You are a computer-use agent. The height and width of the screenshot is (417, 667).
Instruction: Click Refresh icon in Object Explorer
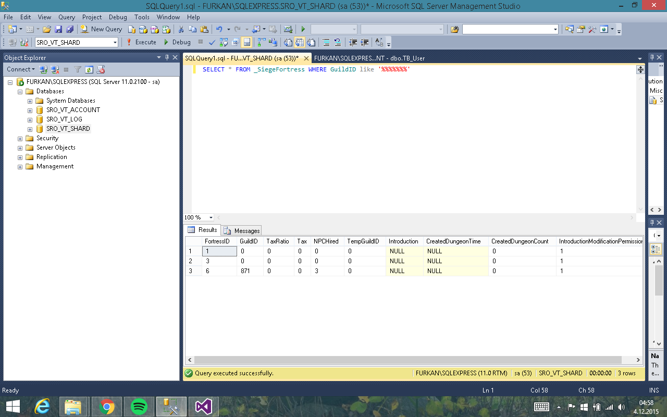click(89, 69)
